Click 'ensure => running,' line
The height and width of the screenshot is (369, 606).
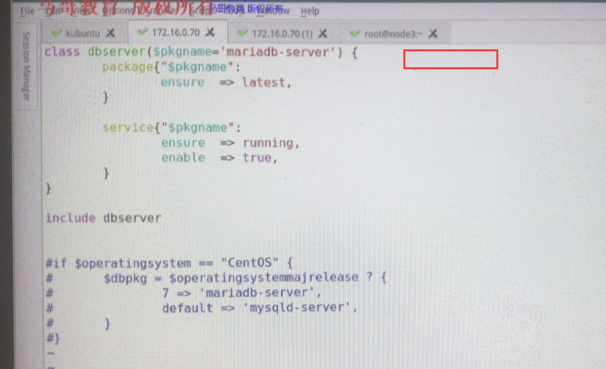point(230,143)
